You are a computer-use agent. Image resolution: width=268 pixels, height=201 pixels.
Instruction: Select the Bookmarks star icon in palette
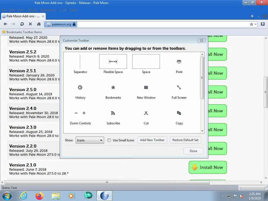[x=113, y=87]
